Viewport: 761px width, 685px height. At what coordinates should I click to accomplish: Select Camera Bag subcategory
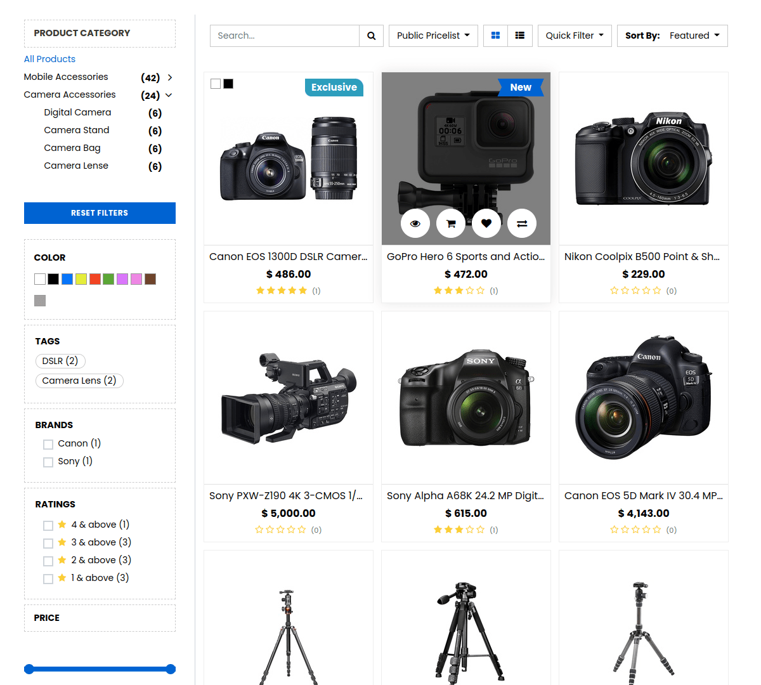[x=72, y=148]
